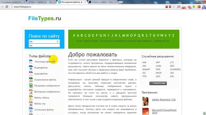206x115 pixels.
Task: Select letter W in alphabet index
Action: [162, 35]
